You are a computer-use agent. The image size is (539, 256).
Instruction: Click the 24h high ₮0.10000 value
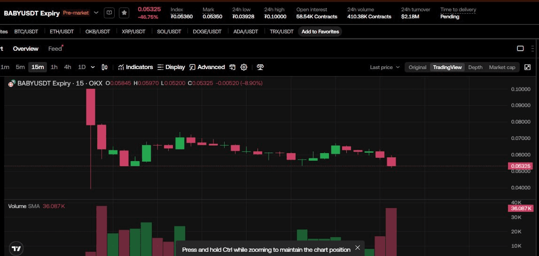pos(275,16)
